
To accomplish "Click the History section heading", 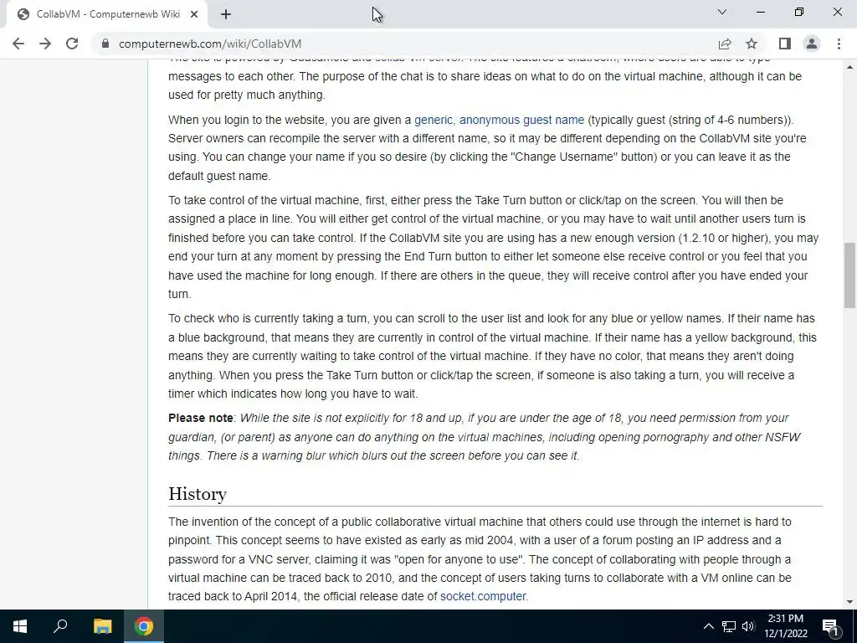I will (x=198, y=494).
